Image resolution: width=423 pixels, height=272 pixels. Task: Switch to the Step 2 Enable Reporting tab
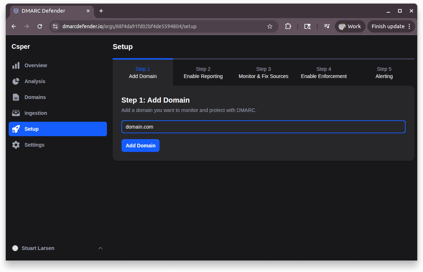[203, 72]
